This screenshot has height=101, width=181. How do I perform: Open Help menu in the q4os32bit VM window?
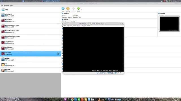click(88, 26)
